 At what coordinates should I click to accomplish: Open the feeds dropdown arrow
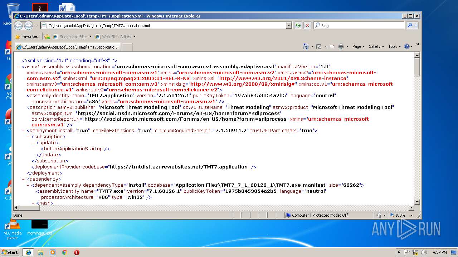pyautogui.click(x=325, y=47)
